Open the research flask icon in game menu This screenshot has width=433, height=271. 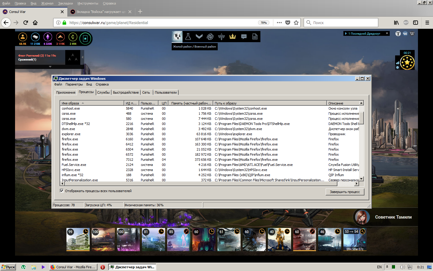pos(188,37)
